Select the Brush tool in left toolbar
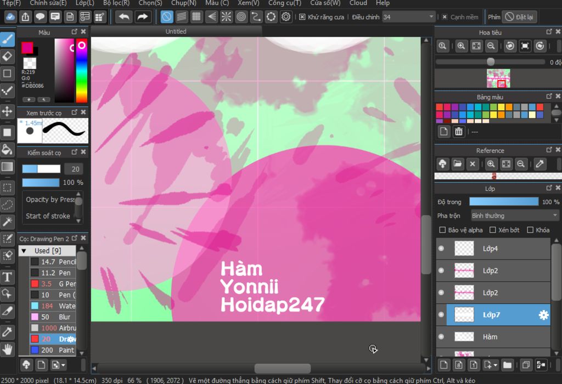 pos(8,39)
